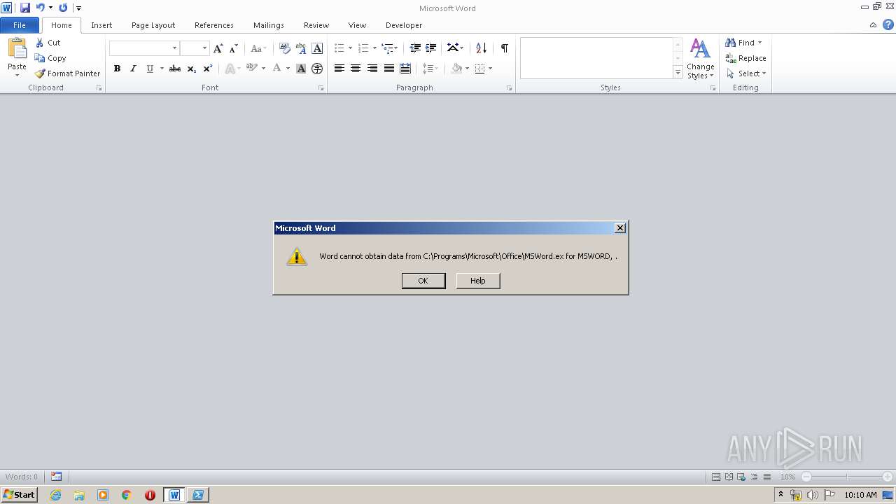
Task: Select Center alignment
Action: [356, 69]
